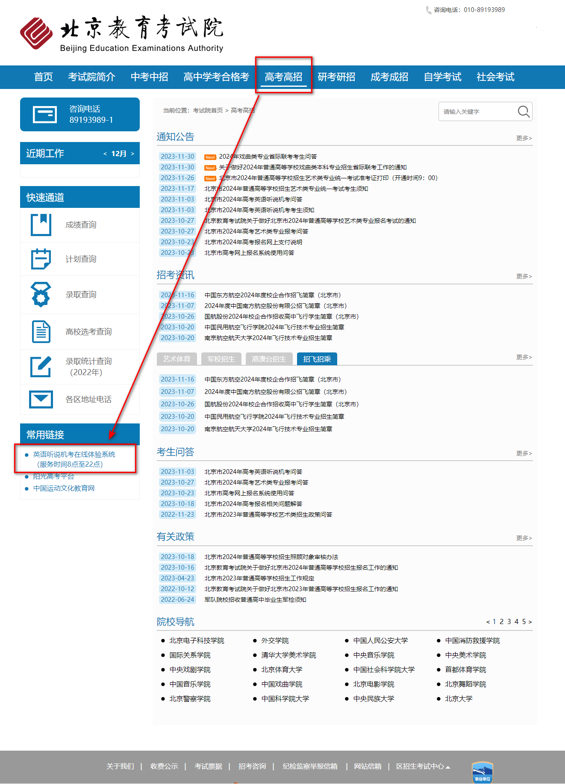Click the keyword search input field
This screenshot has height=784, width=565.
(x=477, y=112)
